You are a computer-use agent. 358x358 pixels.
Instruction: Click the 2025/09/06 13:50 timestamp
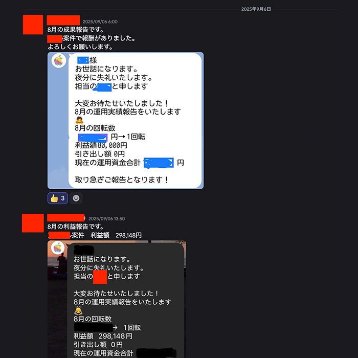point(106,219)
